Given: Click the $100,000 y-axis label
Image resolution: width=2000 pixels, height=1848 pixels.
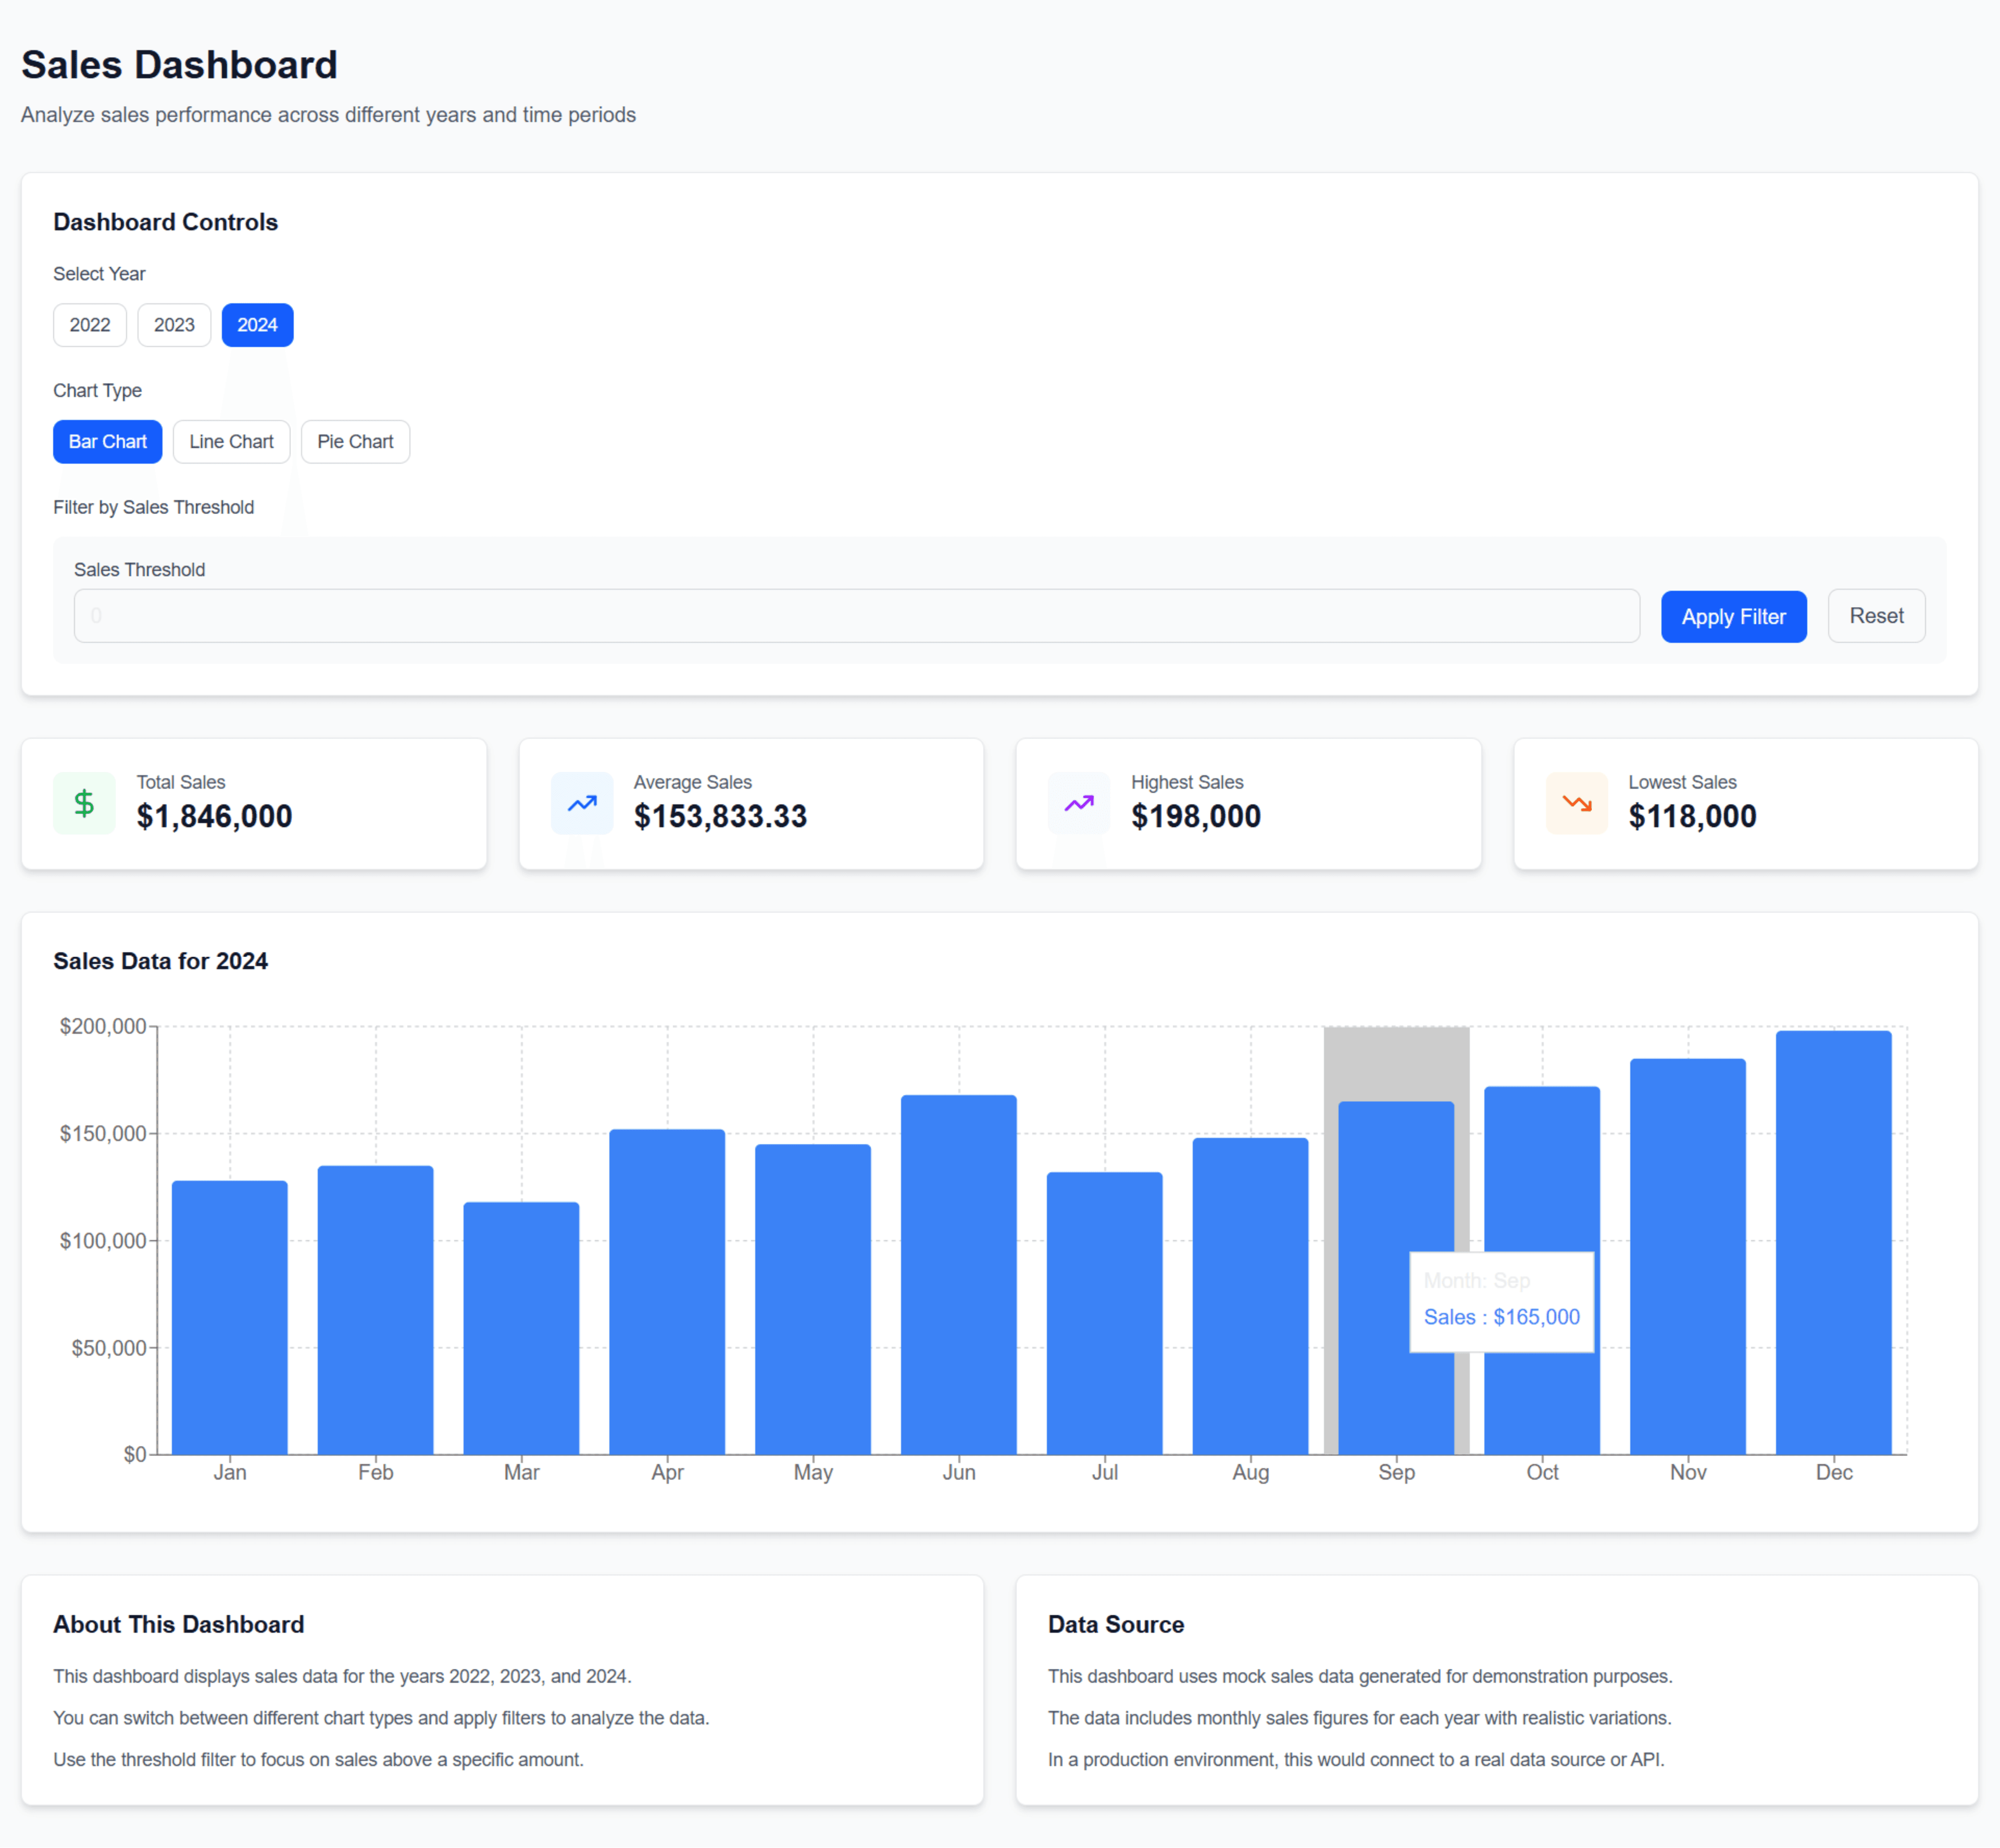Looking at the screenshot, I should tap(103, 1241).
